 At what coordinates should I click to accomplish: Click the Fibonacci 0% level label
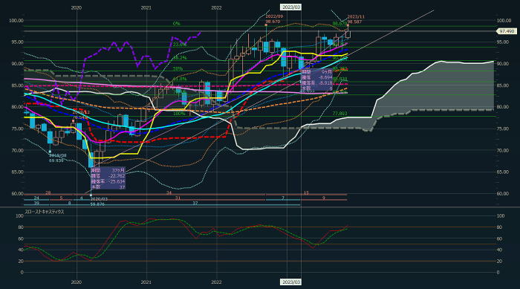tap(177, 24)
